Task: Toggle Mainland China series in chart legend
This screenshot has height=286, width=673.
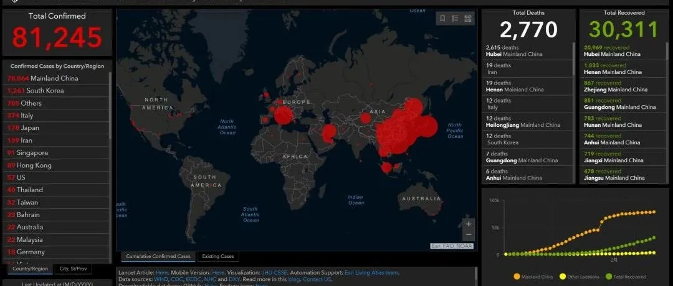Action: coord(533,277)
